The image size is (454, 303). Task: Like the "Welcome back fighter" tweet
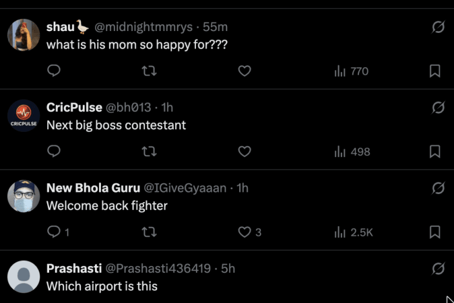(x=245, y=232)
